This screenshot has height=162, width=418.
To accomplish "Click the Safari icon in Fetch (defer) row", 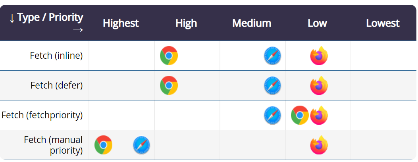I will (x=272, y=85).
